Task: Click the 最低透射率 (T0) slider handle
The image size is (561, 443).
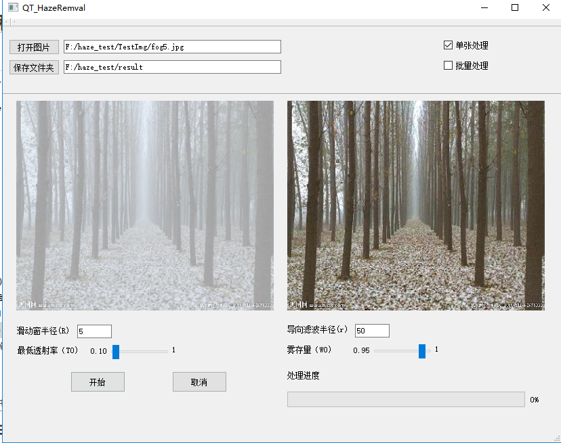Action: click(x=116, y=351)
